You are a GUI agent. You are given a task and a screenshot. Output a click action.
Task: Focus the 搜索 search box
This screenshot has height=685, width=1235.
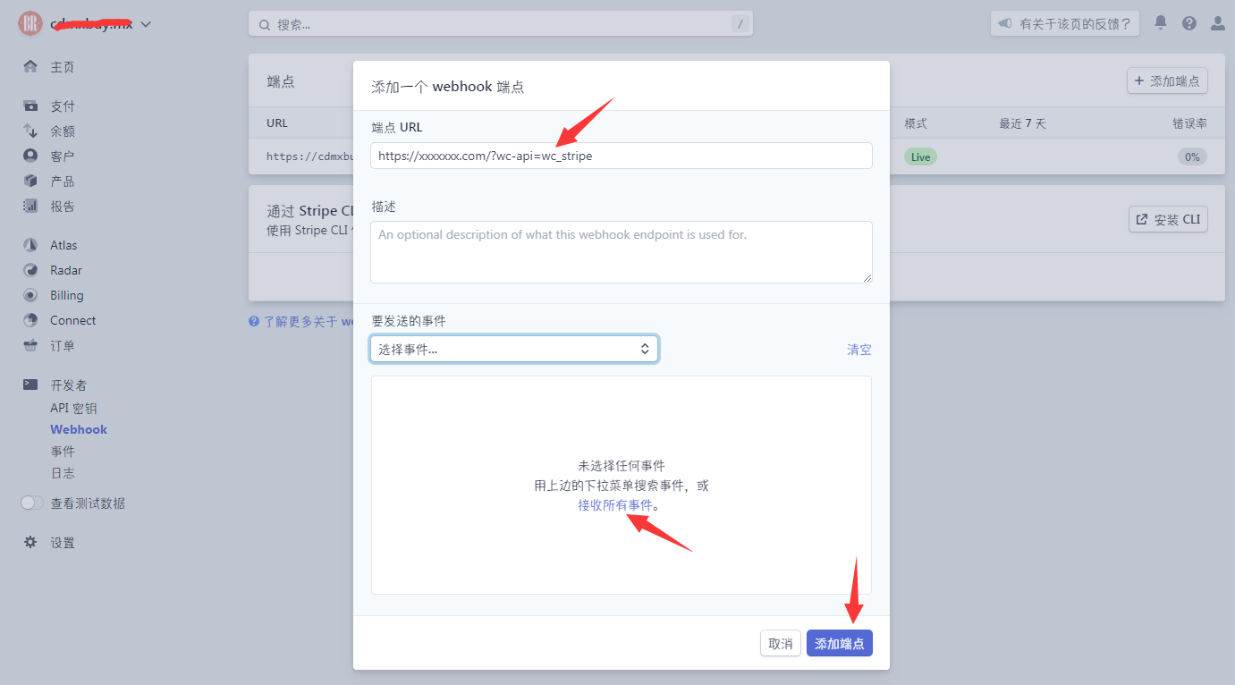click(501, 24)
